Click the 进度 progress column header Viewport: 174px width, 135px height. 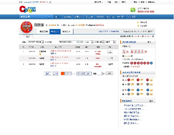coord(98,47)
